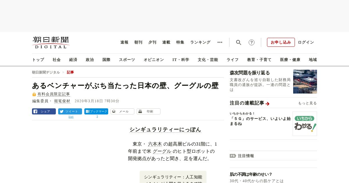Select the 注目の連載記事 heading
Viewport: 349px width, 183px height.
pos(247,103)
